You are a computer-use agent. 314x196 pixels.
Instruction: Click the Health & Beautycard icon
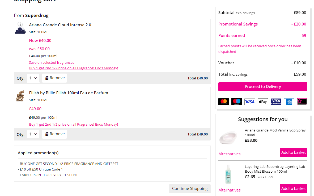(302, 102)
